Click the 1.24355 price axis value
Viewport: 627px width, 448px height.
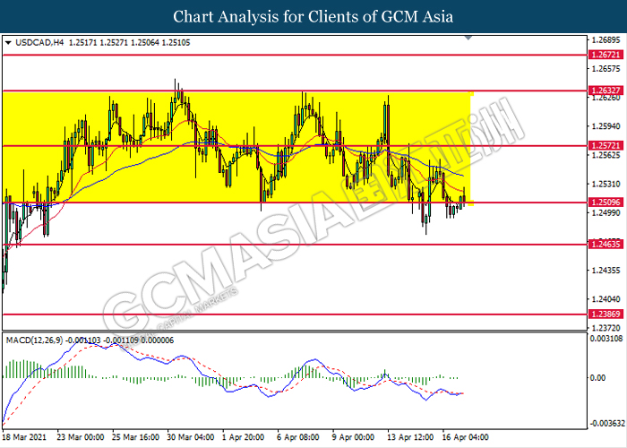click(606, 271)
